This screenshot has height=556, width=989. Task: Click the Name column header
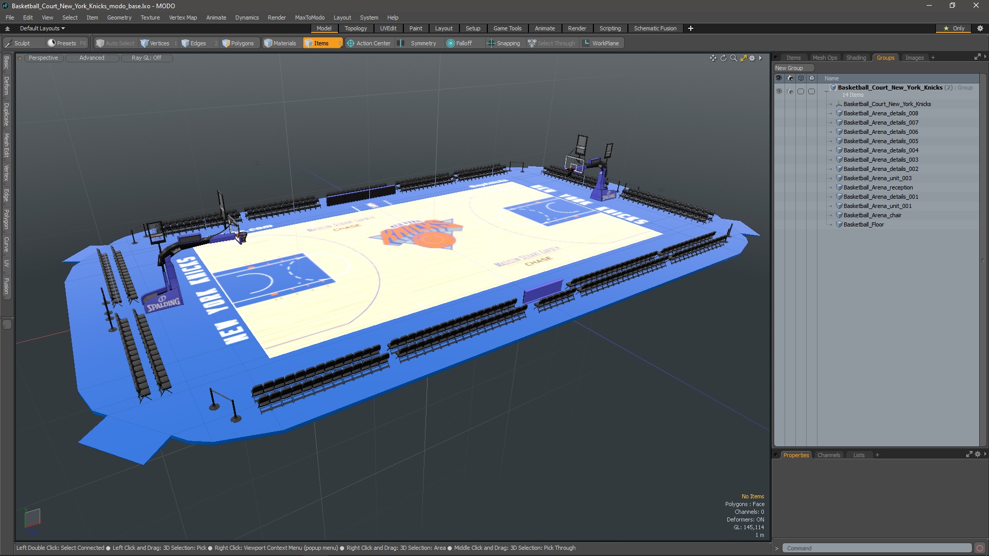point(831,78)
